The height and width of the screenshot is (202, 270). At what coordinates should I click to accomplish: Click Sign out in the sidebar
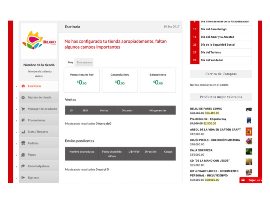(x=39, y=178)
